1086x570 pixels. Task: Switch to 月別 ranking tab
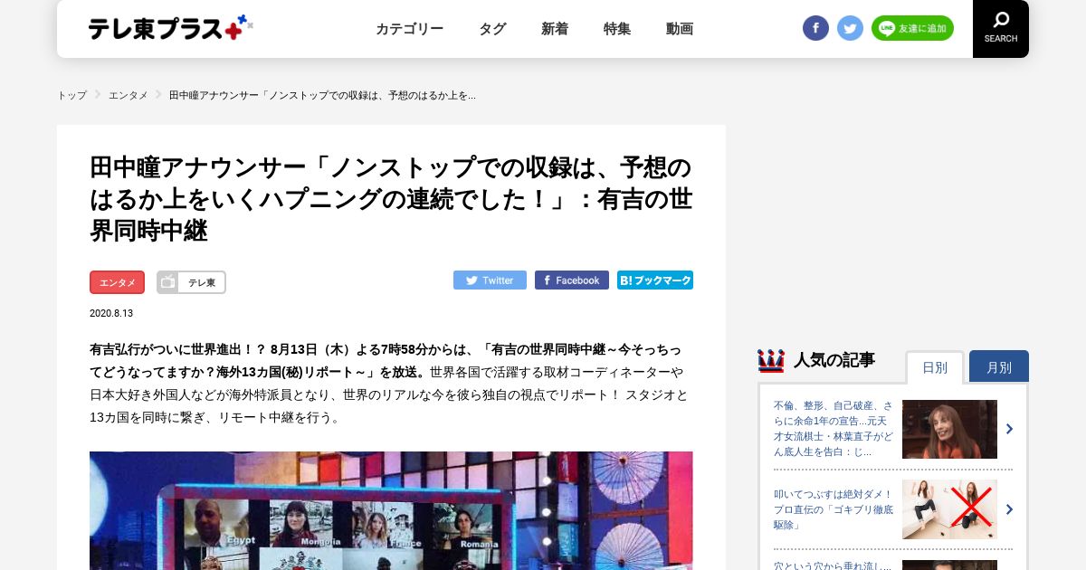[x=999, y=366]
